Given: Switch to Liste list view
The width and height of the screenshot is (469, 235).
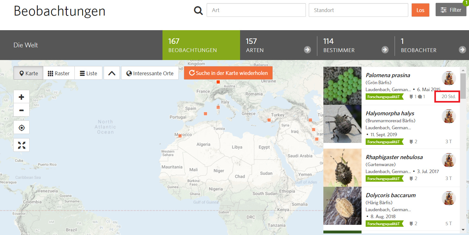Looking at the screenshot, I should pyautogui.click(x=88, y=73).
